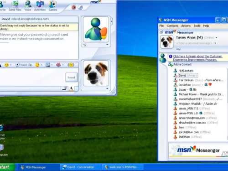Viewport: 228px width, 171px height.
Task: Click the message typing area
Action: coord(32,77)
